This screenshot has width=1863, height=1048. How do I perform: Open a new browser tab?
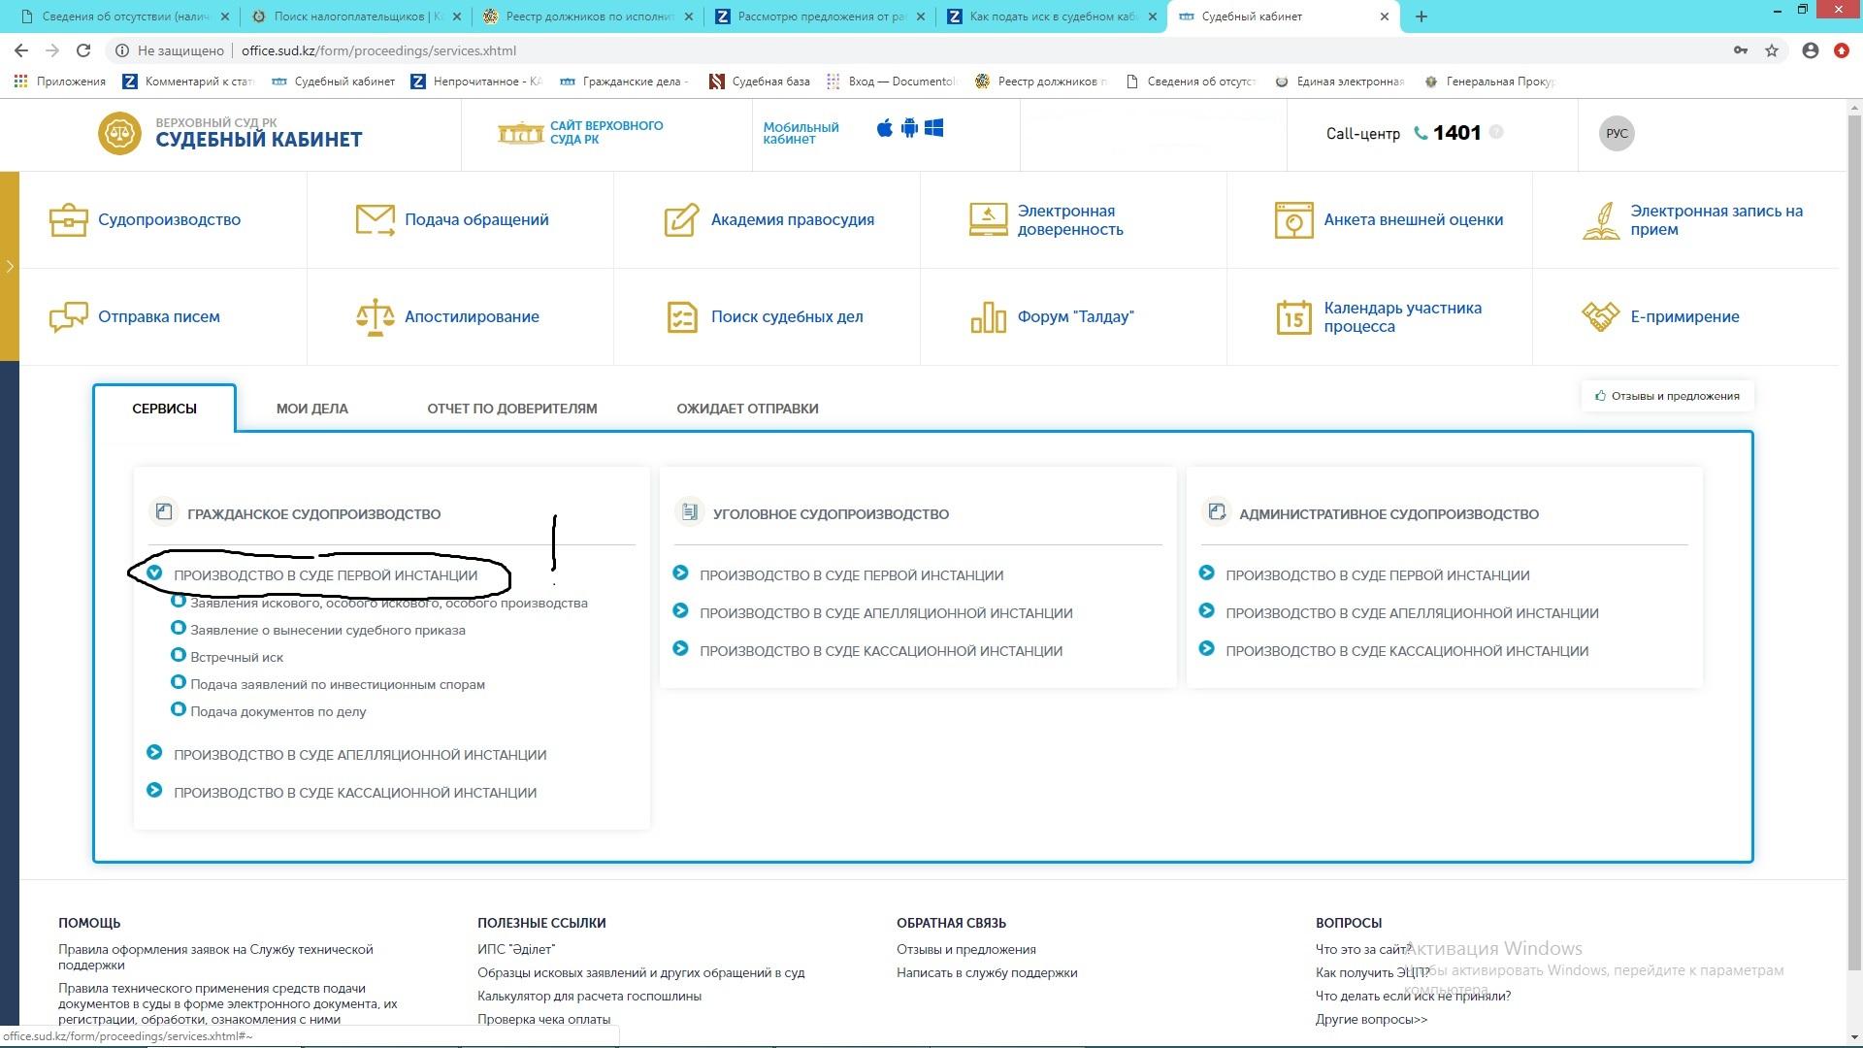[x=1422, y=16]
